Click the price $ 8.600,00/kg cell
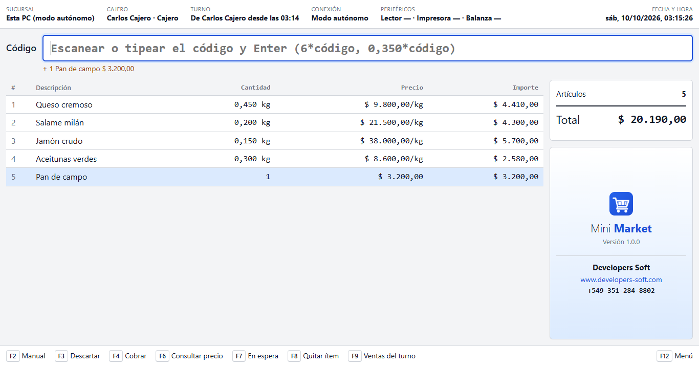Viewport: 699px width, 366px height. pyautogui.click(x=394, y=159)
